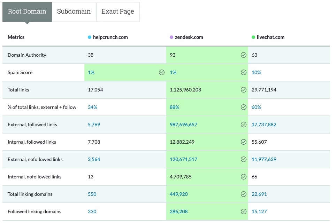This screenshot has height=224, width=336.
Task: Click checkmark beside zendesk 88% value
Action: 243,107
